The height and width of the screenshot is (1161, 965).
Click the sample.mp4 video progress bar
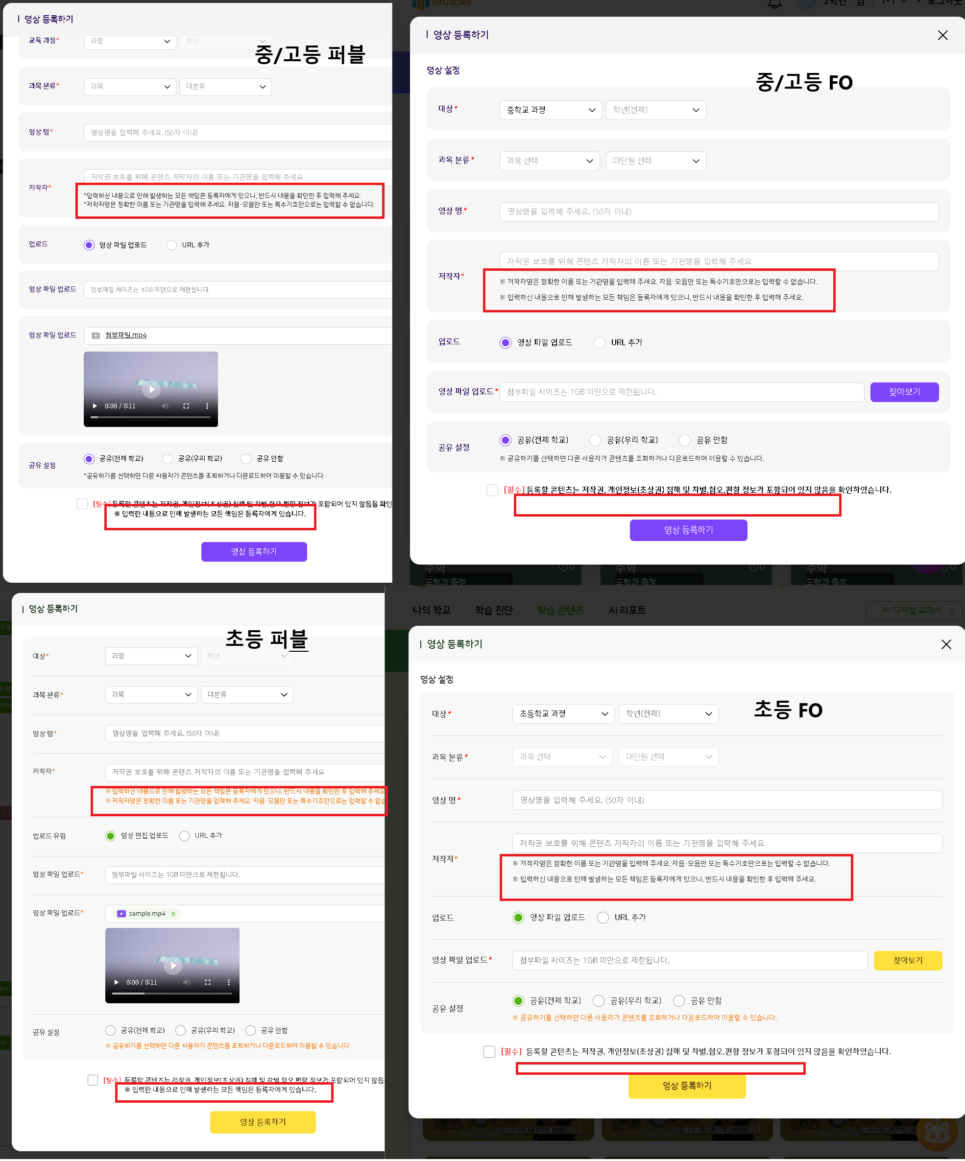click(172, 994)
